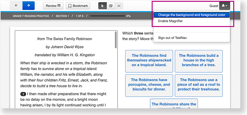The image size is (247, 115).
Task: Click the test progress bar
Action: pos(108,16)
